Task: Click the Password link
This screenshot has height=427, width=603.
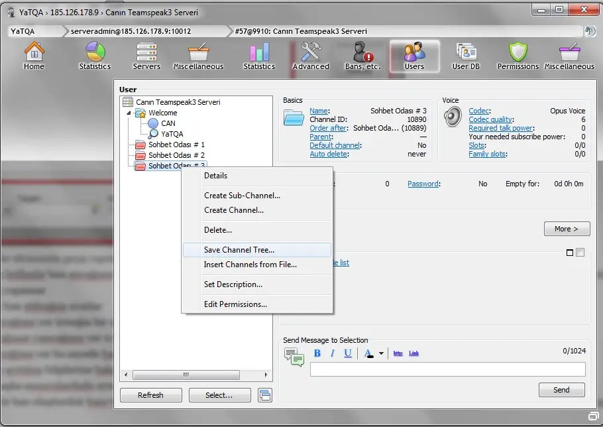Action: 423,184
